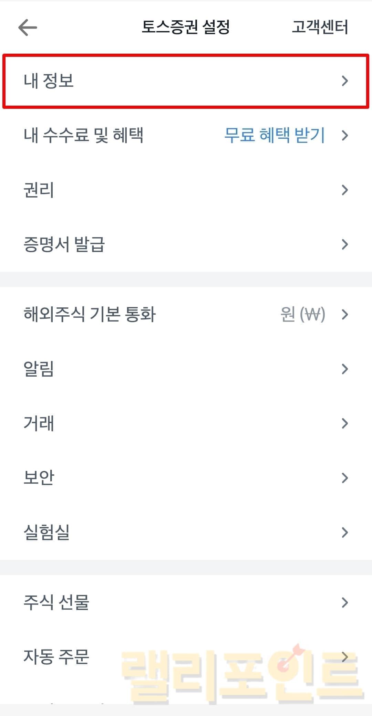Open the 실험실 lab settings

pos(46,533)
